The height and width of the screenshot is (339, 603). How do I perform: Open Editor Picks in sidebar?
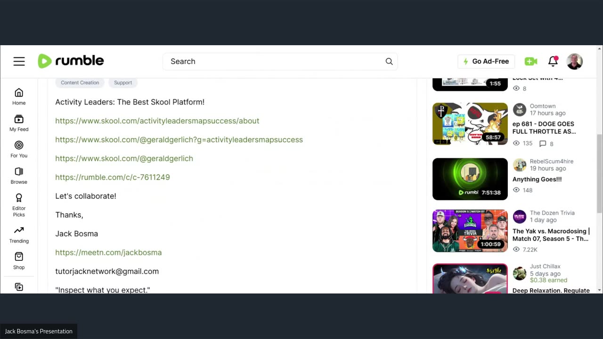pos(19,205)
